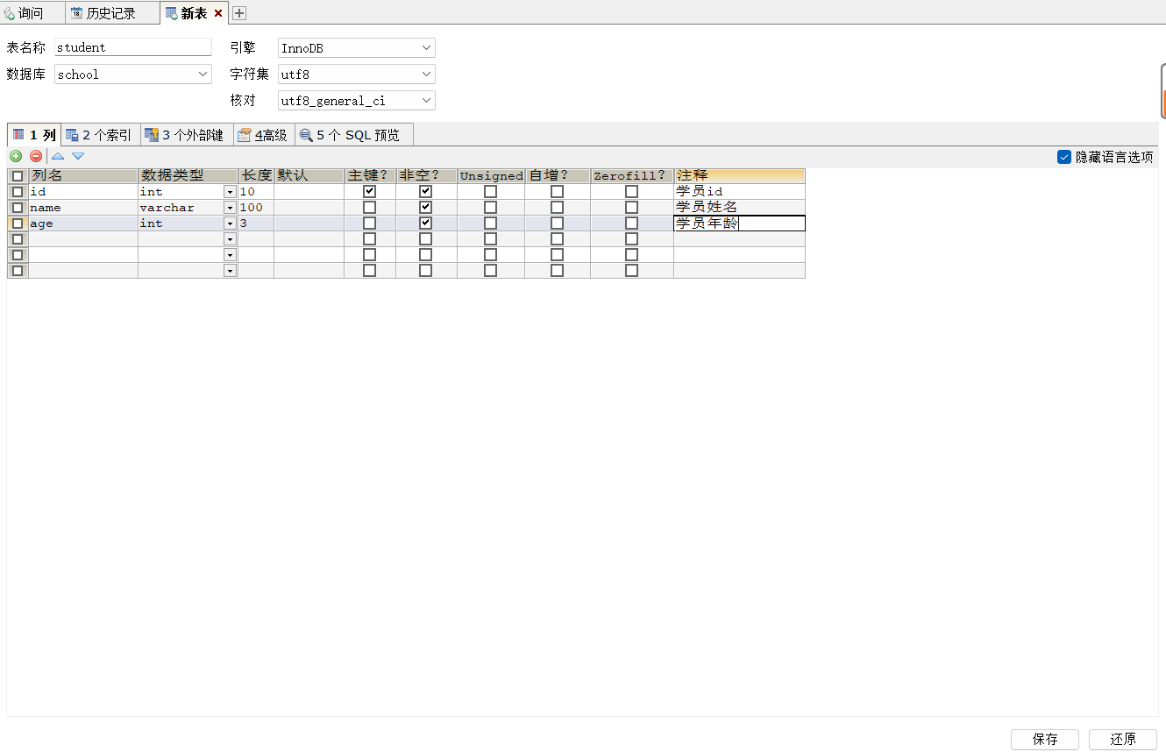Toggle the header select-all checkbox
Viewport: 1166px width, 752px height.
18,175
